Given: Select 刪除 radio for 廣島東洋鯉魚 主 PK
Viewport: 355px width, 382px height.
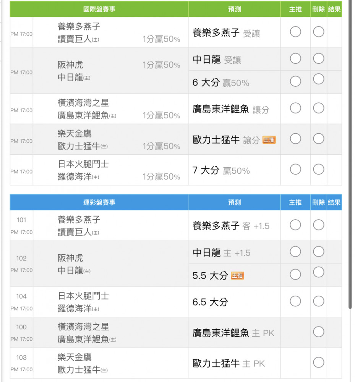Looking at the screenshot, I should coord(319,332).
